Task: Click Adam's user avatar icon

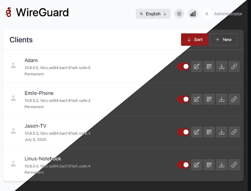Action: pos(13,65)
